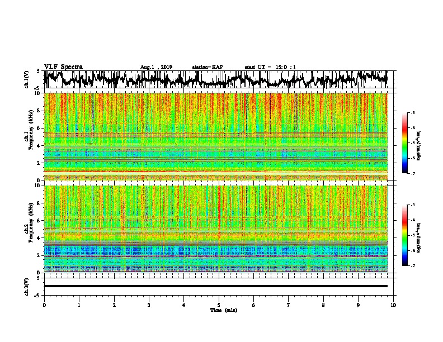
Task: Click time axis tick label "5"
Action: pos(219,305)
